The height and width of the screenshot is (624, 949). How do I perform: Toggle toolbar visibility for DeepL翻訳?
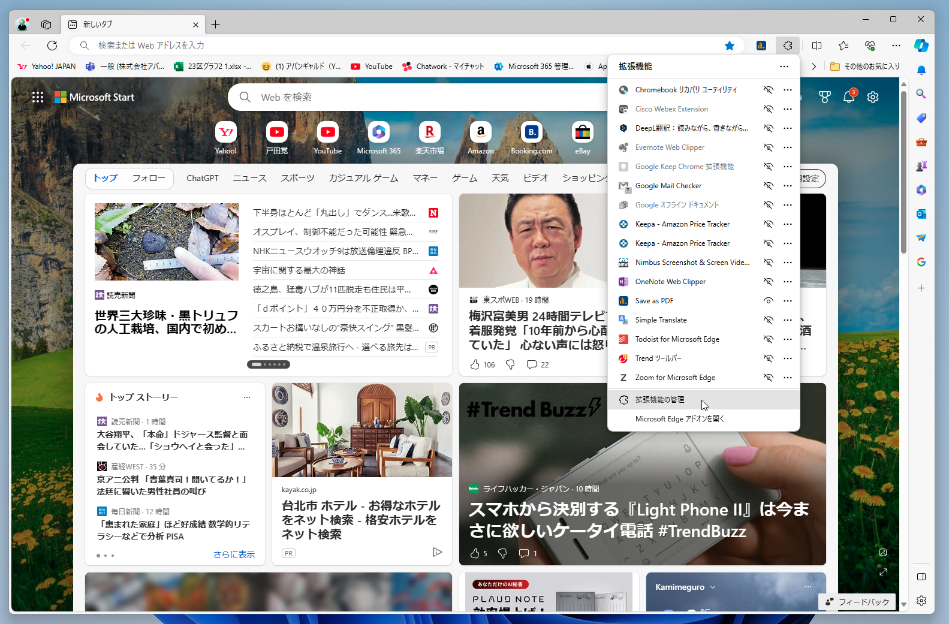point(768,128)
